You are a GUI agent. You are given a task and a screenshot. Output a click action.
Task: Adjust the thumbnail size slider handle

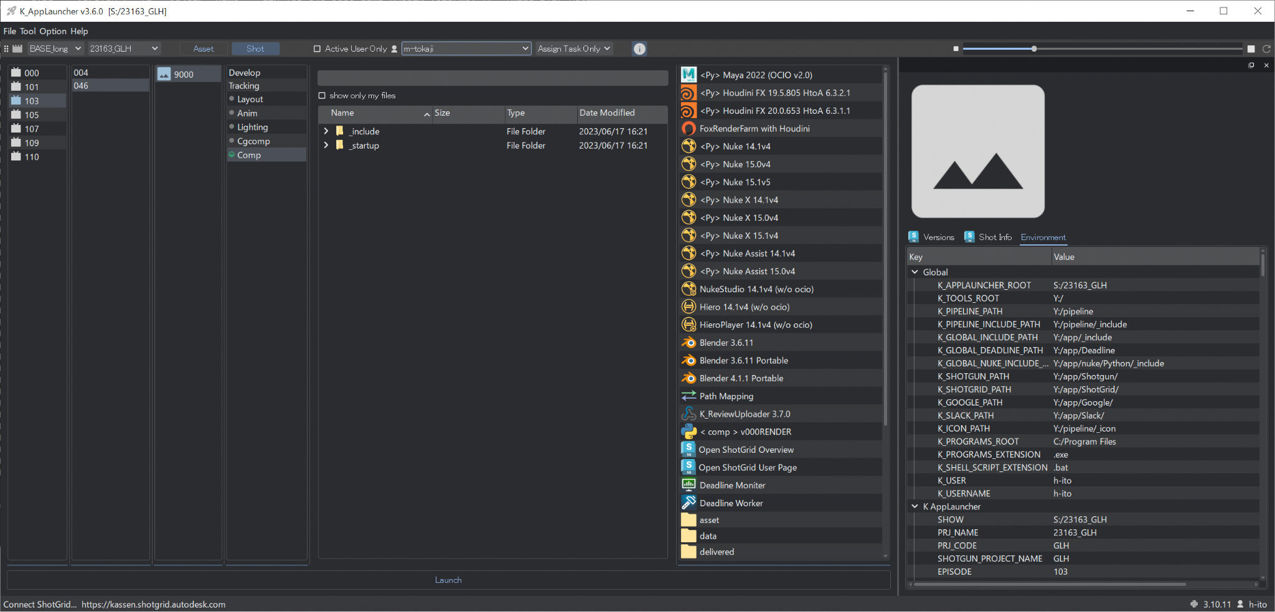click(1034, 49)
